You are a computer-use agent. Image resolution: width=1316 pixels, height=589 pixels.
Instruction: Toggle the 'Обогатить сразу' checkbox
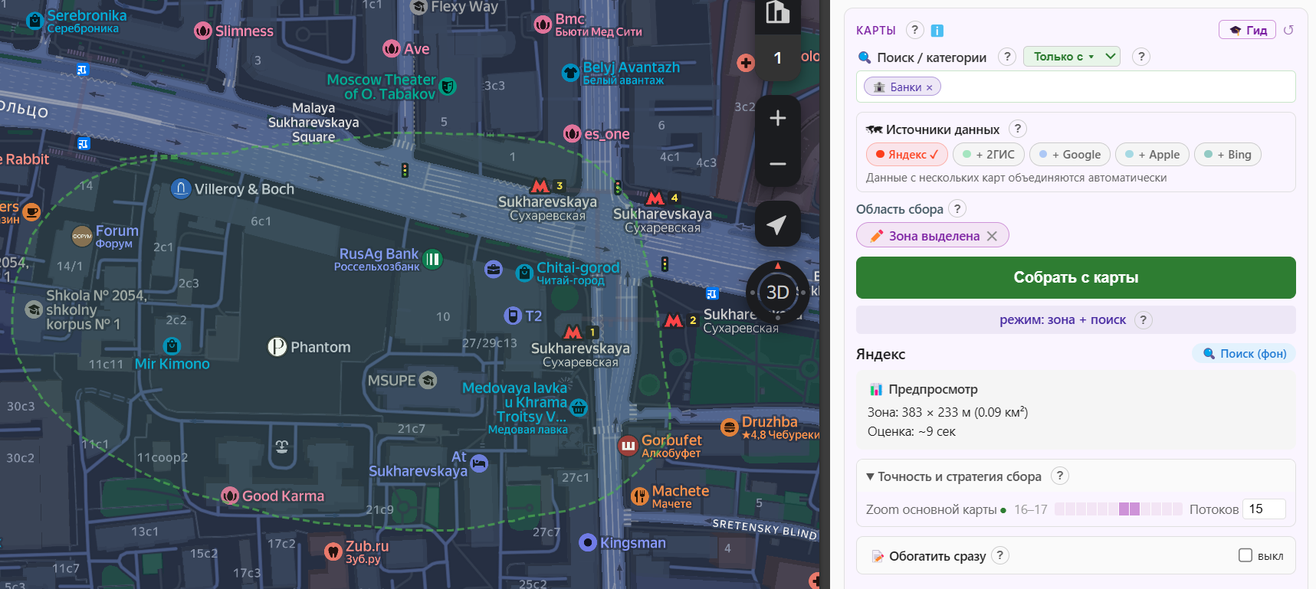1245,555
